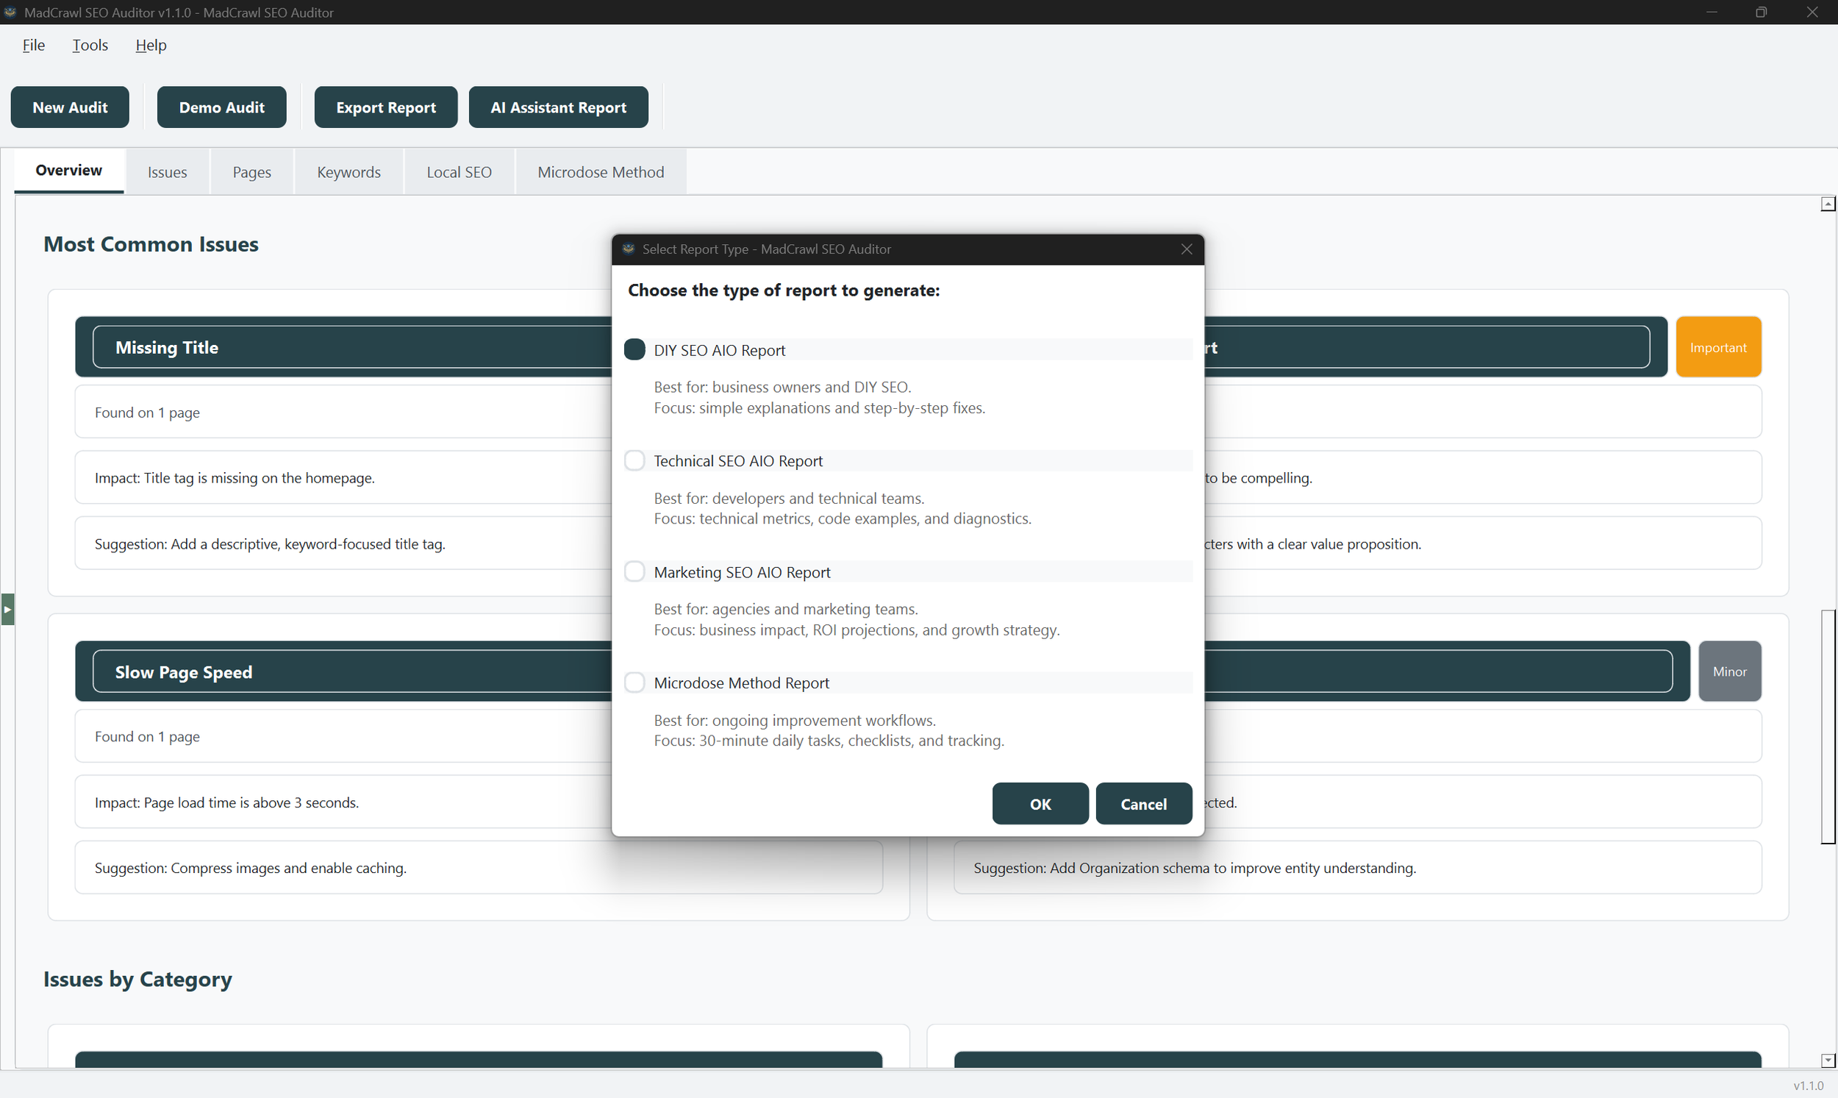Select the Marketing SEO AIO Report option
1838x1098 pixels.
pos(634,571)
